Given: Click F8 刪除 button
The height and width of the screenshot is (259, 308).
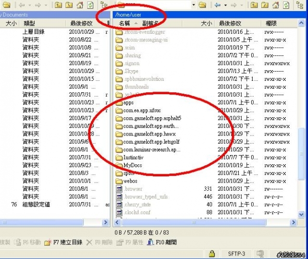Looking at the screenshot, I should click(100, 242).
